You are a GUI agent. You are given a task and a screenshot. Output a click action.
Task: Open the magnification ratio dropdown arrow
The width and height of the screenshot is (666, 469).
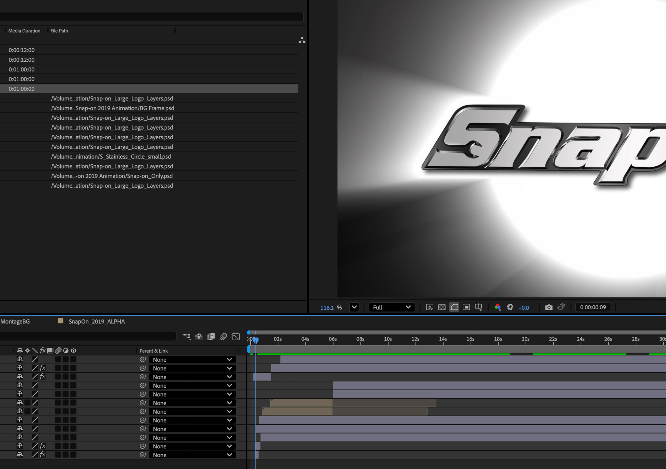coord(354,307)
